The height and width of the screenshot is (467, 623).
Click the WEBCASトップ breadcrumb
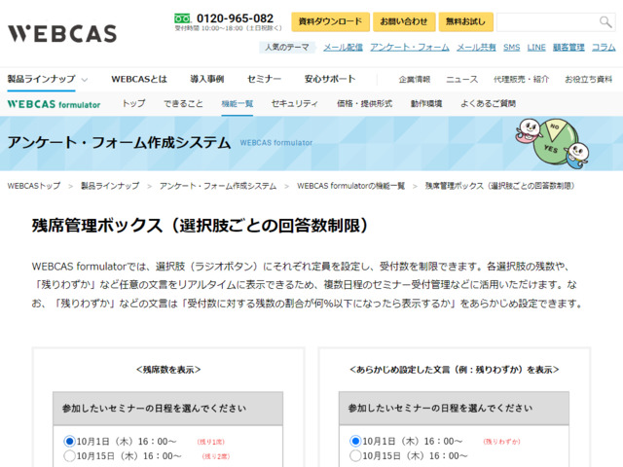tap(34, 186)
